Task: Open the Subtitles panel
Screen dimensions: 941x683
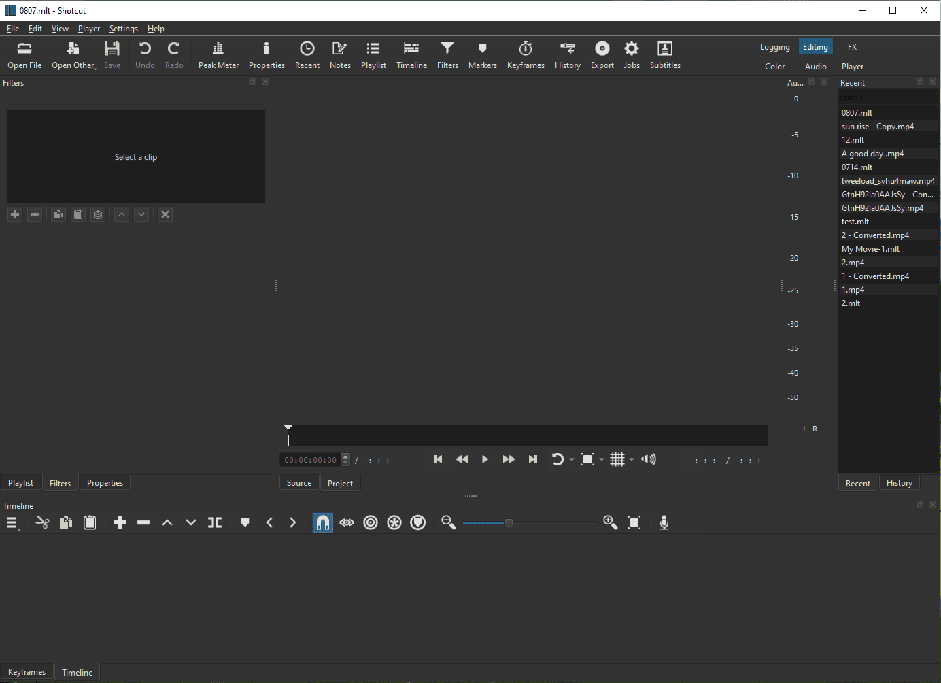Action: coord(665,55)
